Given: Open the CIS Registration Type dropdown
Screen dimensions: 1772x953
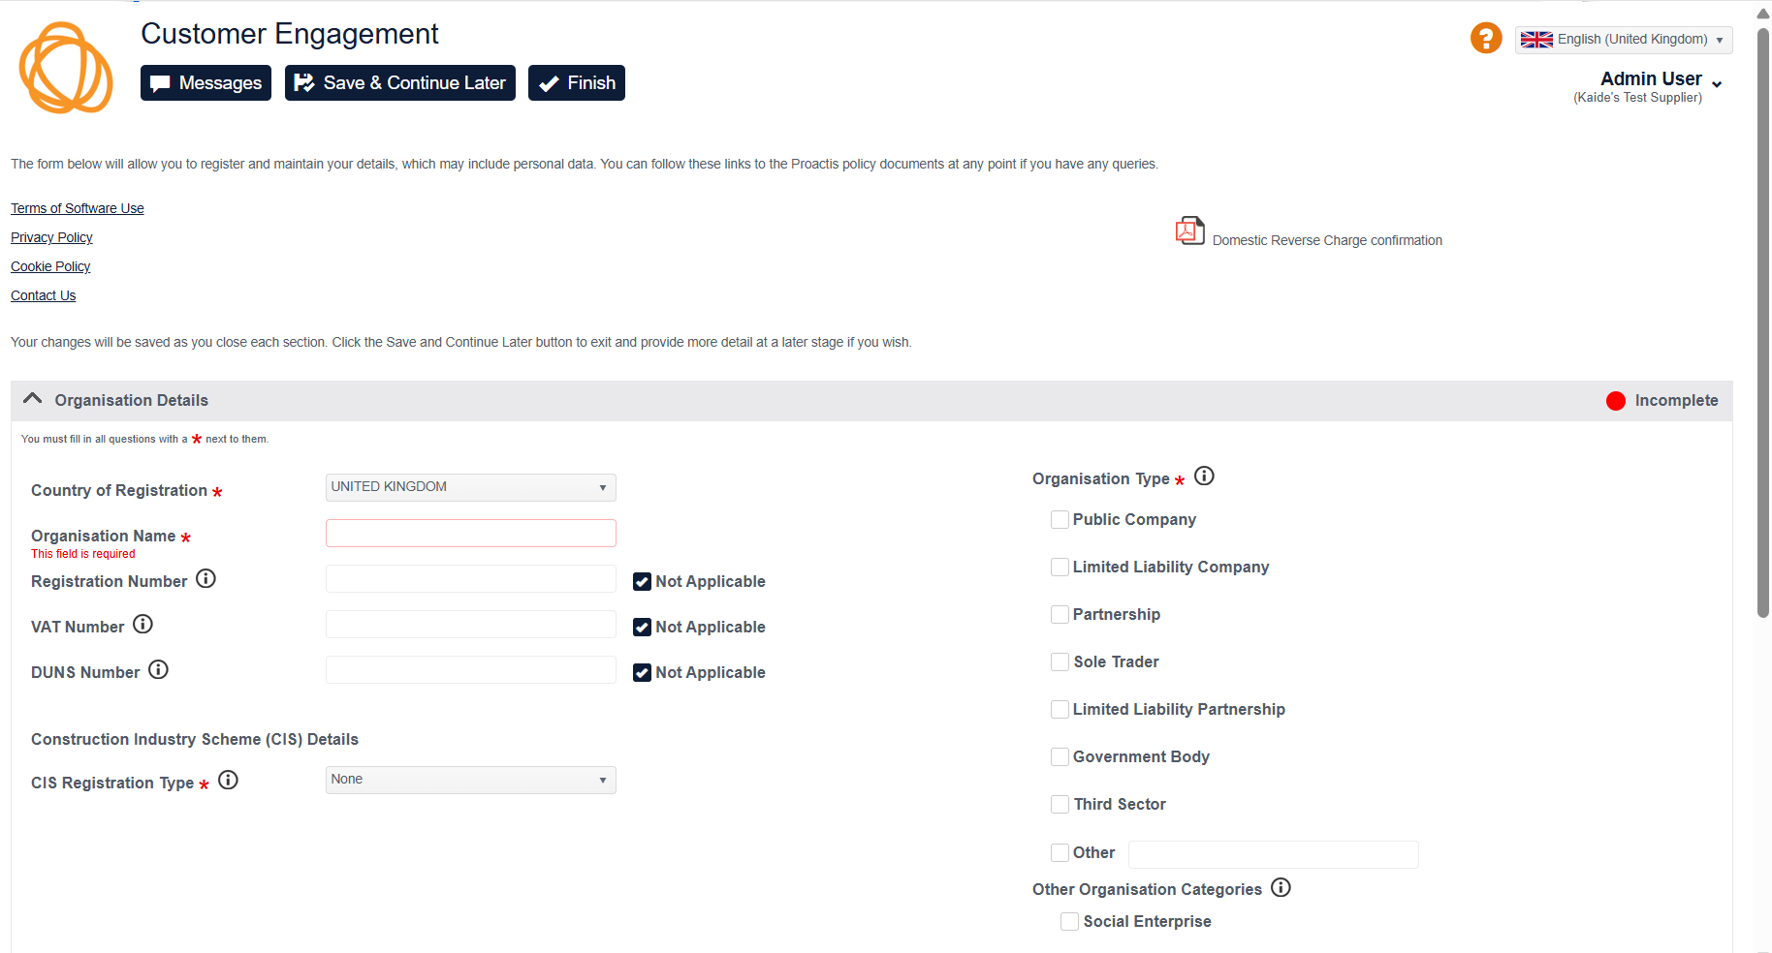Looking at the screenshot, I should point(471,780).
